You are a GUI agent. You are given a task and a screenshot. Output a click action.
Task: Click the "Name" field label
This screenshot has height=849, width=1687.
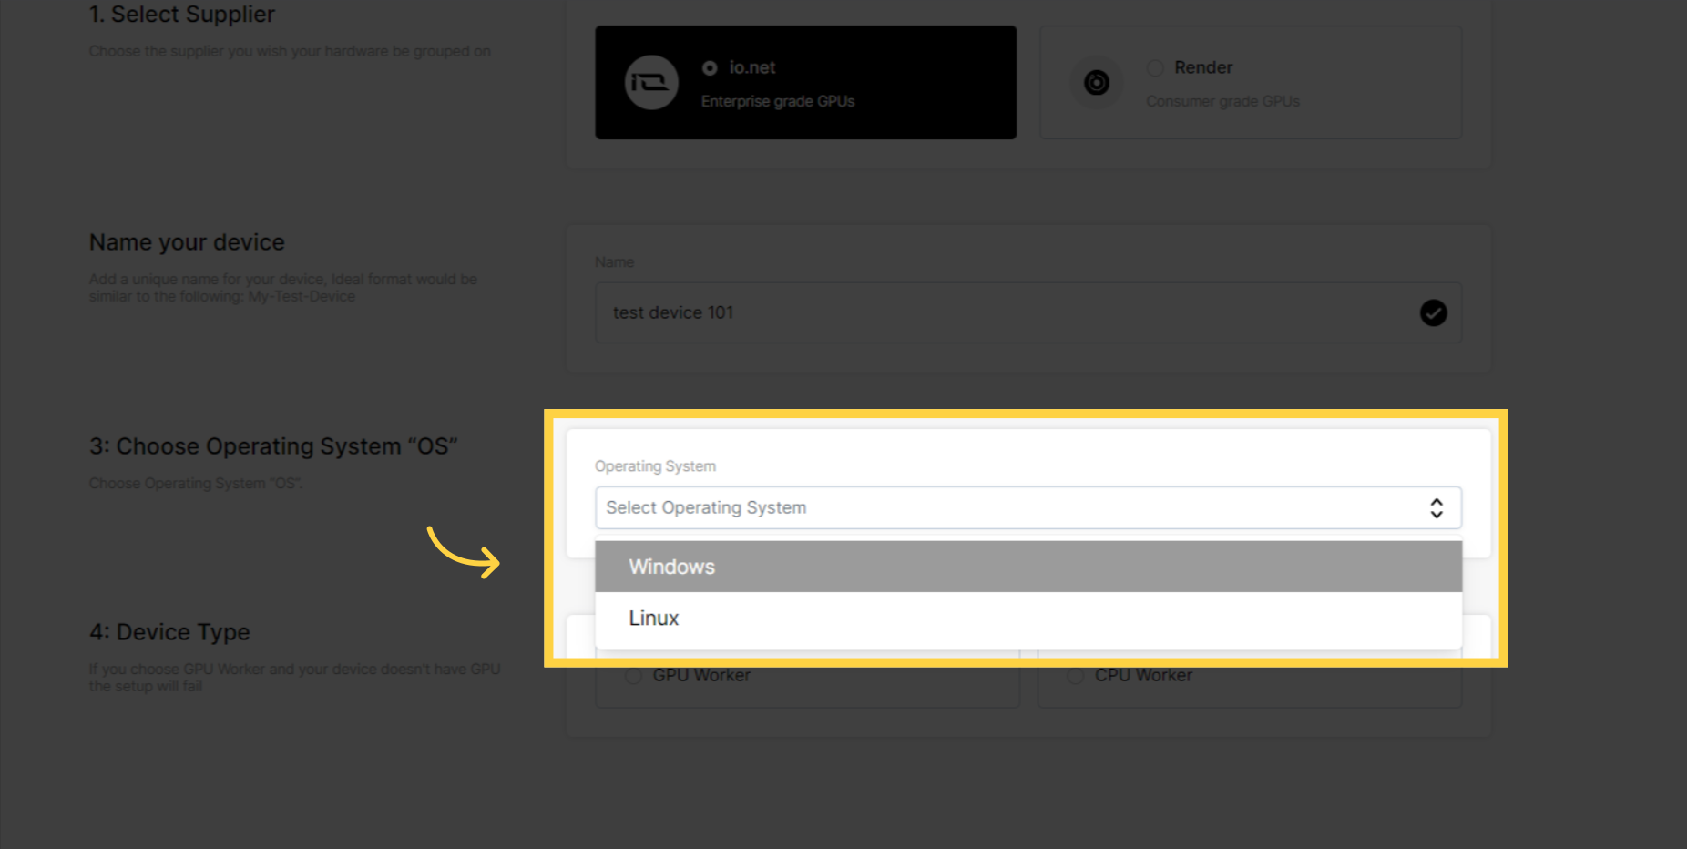[614, 262]
